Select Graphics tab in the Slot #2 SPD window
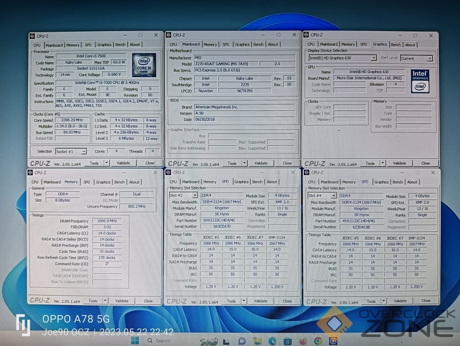This screenshot has width=460, height=346. tap(241, 182)
